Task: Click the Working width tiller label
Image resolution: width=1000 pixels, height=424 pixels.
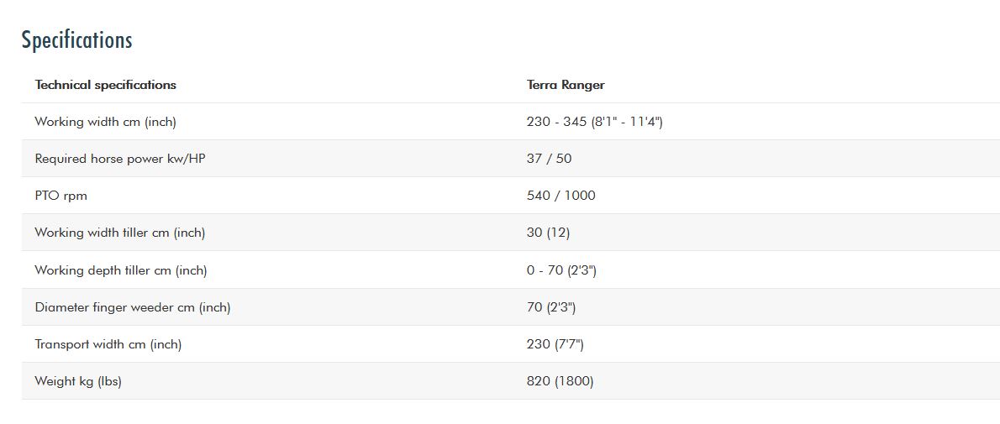Action: [x=119, y=233]
